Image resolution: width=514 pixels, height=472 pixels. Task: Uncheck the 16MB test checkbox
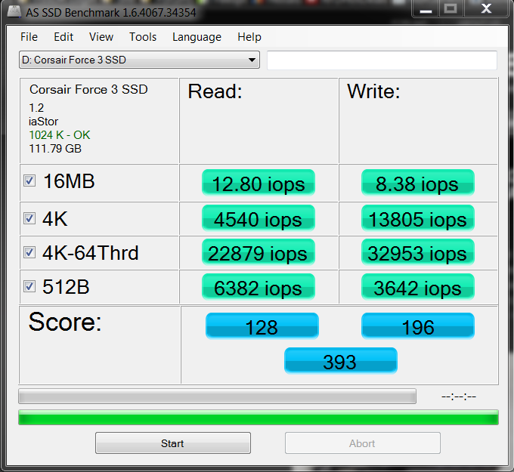[29, 181]
